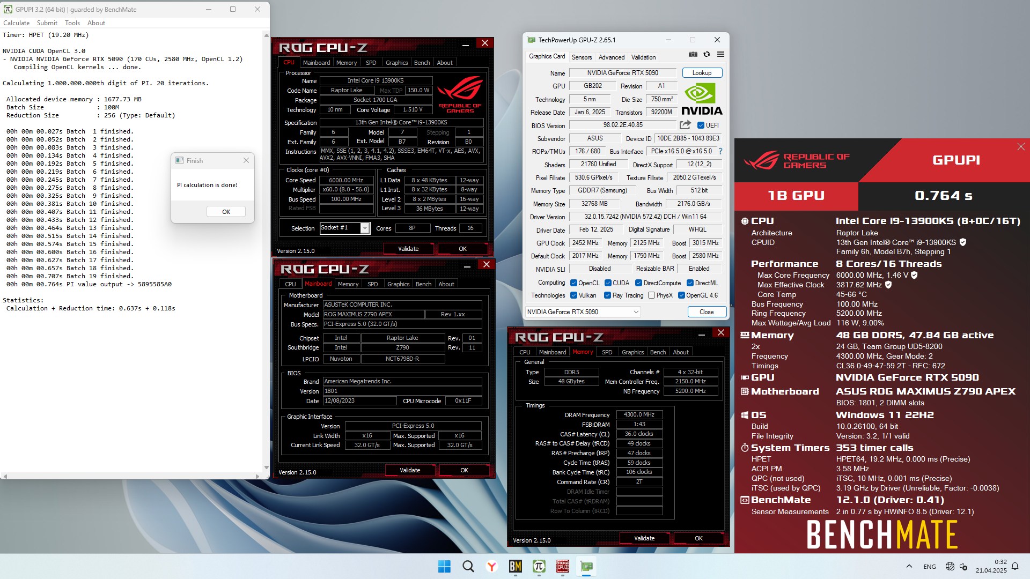This screenshot has height=579, width=1030.
Task: Open the Calculate menu in GPUPI
Action: [17, 23]
